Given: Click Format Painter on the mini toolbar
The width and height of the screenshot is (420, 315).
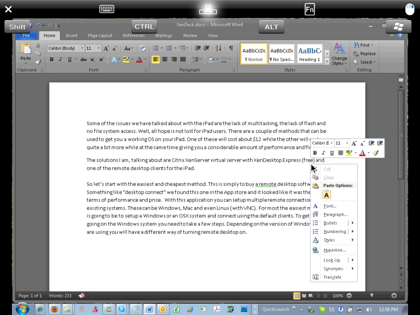Looking at the screenshot, I should pyautogui.click(x=376, y=153).
